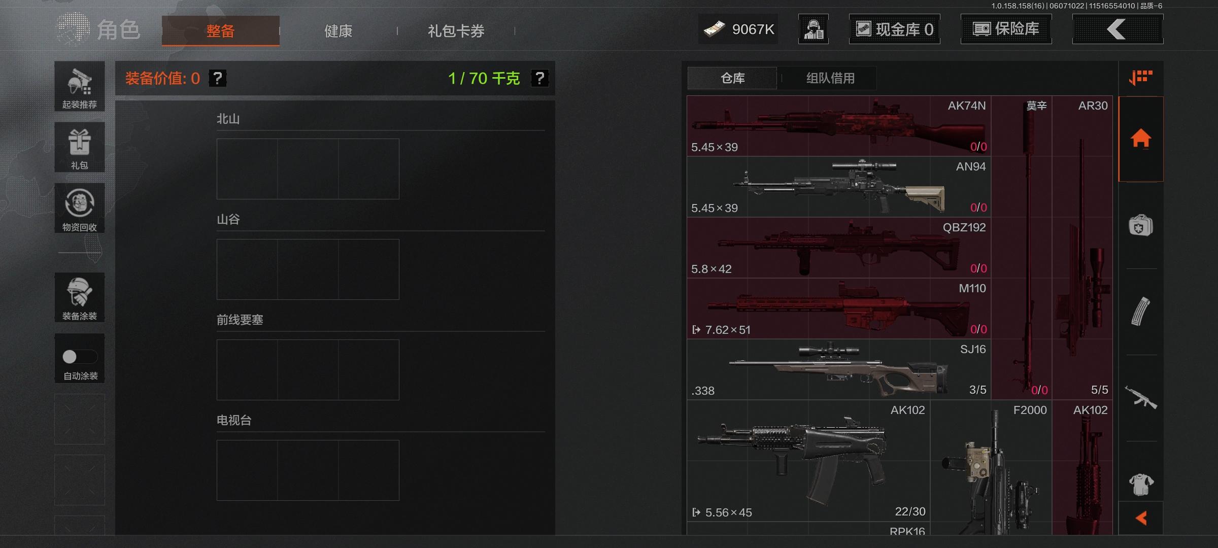Select the SJ16 sniper rifle item
Viewport: 1218px width, 548px height.
click(x=839, y=369)
